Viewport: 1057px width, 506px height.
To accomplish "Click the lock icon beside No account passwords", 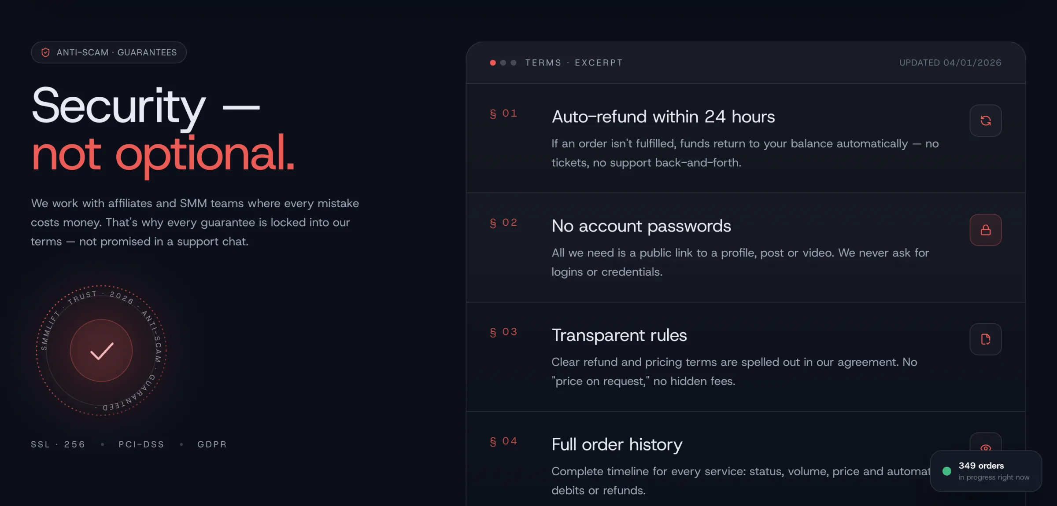I will 985,230.
